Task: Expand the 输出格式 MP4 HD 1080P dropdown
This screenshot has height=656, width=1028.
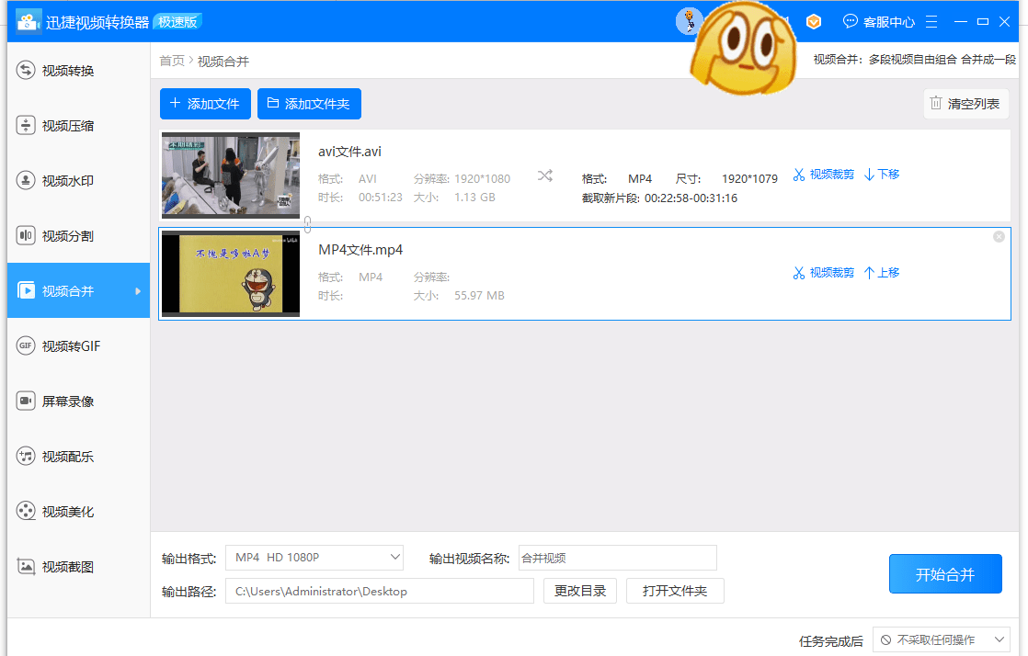Action: 314,558
